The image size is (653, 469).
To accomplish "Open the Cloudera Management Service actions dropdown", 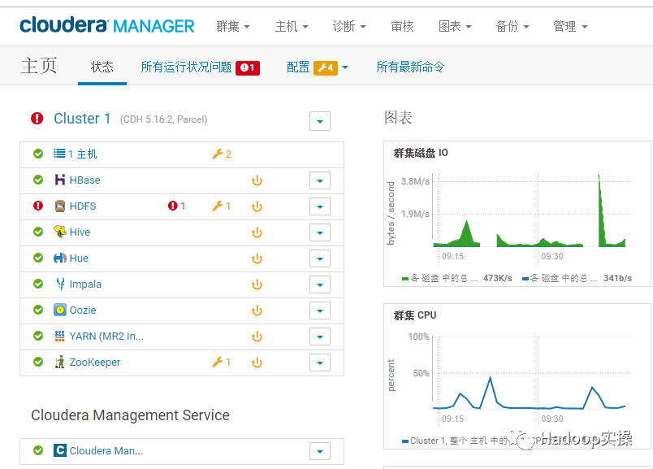I will click(320, 451).
